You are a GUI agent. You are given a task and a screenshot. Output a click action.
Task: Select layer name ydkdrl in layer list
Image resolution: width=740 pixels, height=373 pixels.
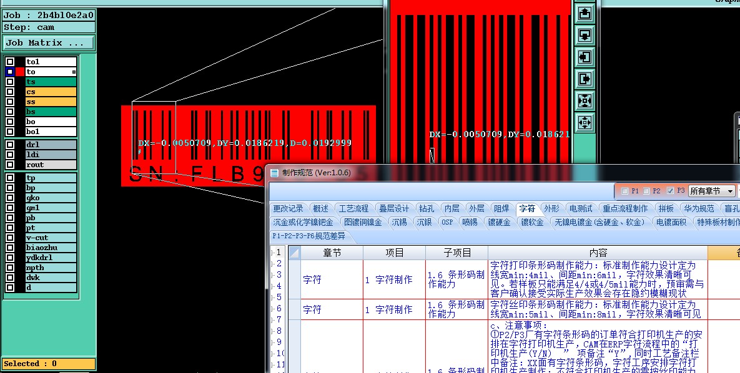point(51,258)
